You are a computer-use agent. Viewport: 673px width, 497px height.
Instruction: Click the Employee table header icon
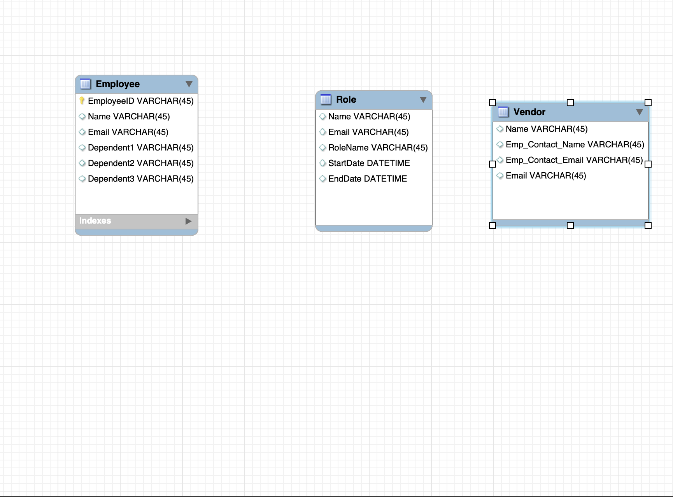coord(85,84)
